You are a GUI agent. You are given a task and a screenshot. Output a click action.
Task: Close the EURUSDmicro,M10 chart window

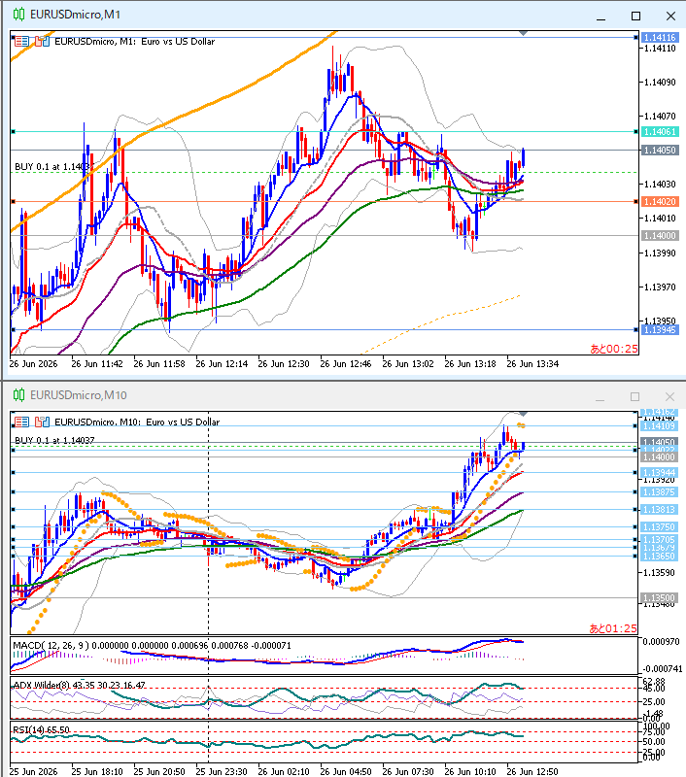(x=669, y=396)
